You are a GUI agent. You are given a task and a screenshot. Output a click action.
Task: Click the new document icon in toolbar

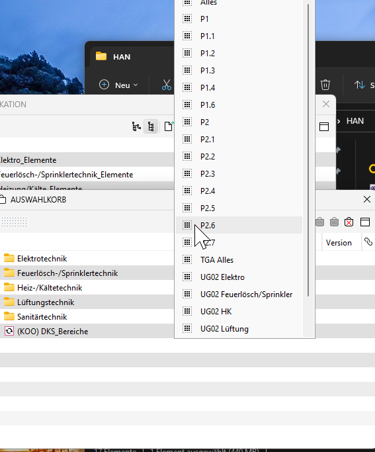pos(169,126)
